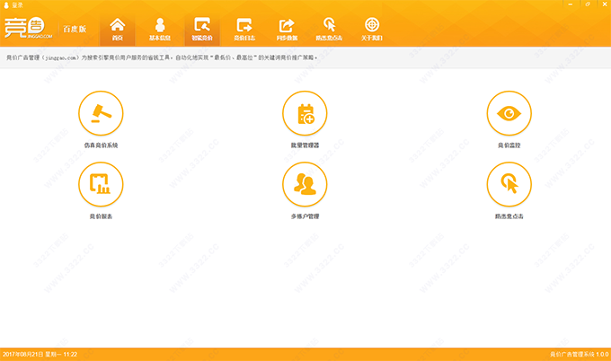Click the 同步数据 sync data toolbar icon
Image resolution: width=611 pixels, height=361 pixels.
click(287, 30)
